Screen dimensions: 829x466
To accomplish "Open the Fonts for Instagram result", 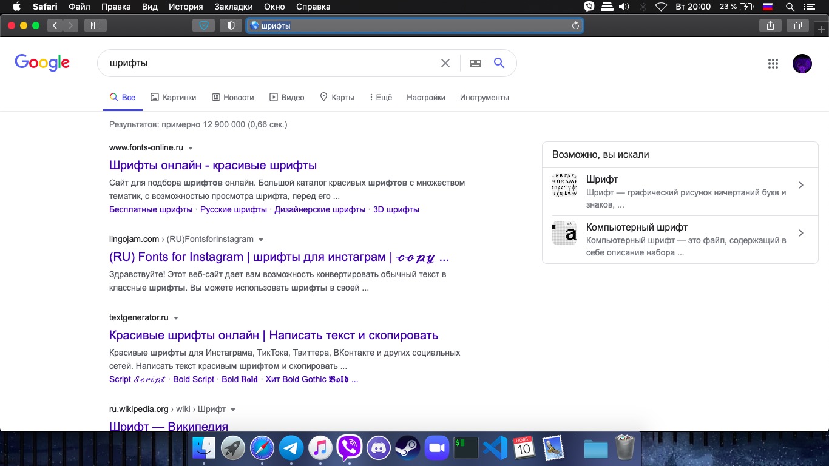I will click(x=279, y=257).
